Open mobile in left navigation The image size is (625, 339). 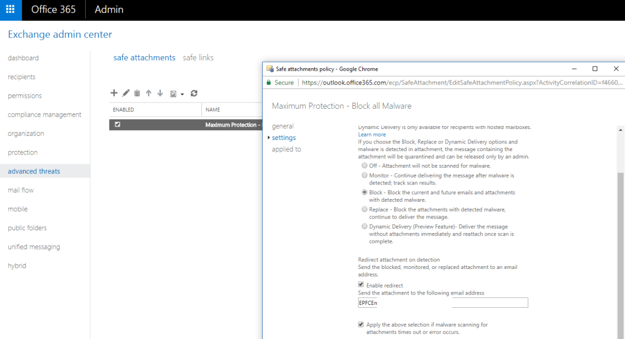(x=17, y=209)
